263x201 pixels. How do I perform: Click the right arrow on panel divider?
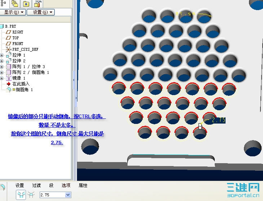click(x=76, y=98)
